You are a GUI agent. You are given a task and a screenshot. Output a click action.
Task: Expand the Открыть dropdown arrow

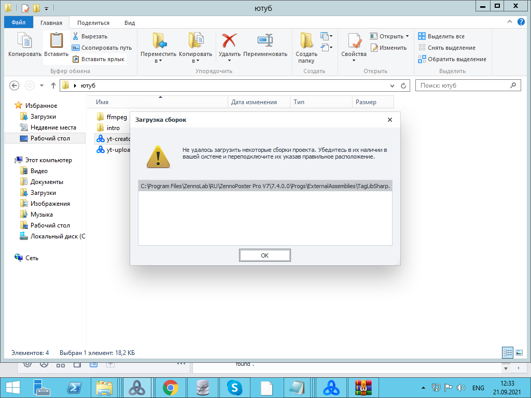pyautogui.click(x=408, y=36)
